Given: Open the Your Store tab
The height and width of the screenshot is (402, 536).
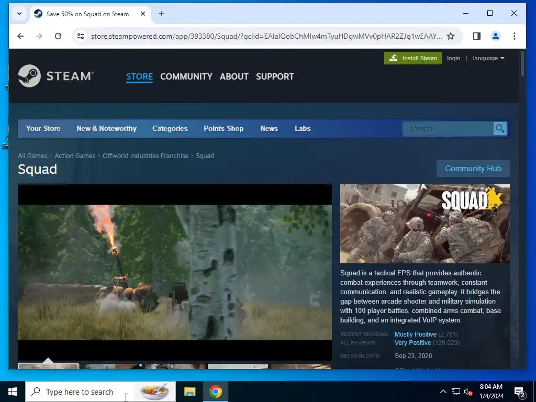Looking at the screenshot, I should pos(43,129).
